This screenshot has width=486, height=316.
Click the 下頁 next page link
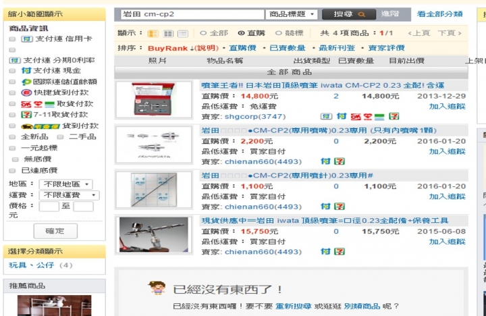pos(449,33)
